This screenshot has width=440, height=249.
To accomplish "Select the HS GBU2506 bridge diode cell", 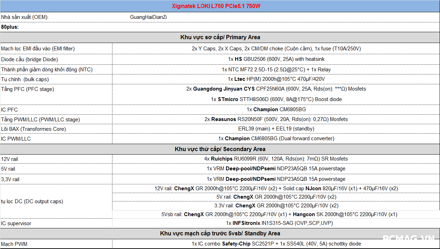I will 276,59.
